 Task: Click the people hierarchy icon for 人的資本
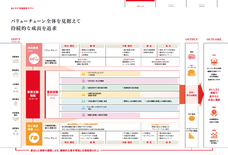click(x=15, y=90)
